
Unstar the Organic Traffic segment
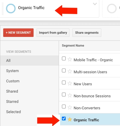point(70,120)
